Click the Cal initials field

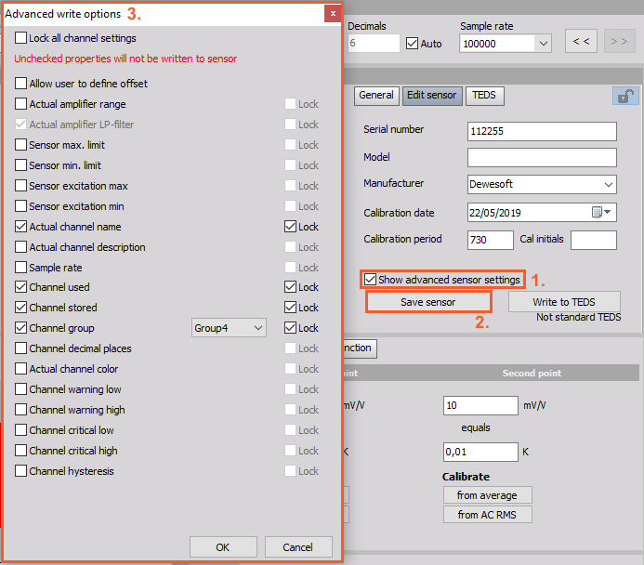(x=594, y=240)
